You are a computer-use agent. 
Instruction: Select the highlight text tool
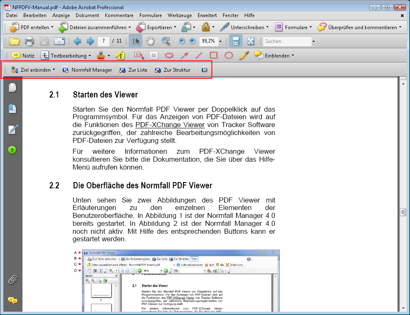[120, 55]
